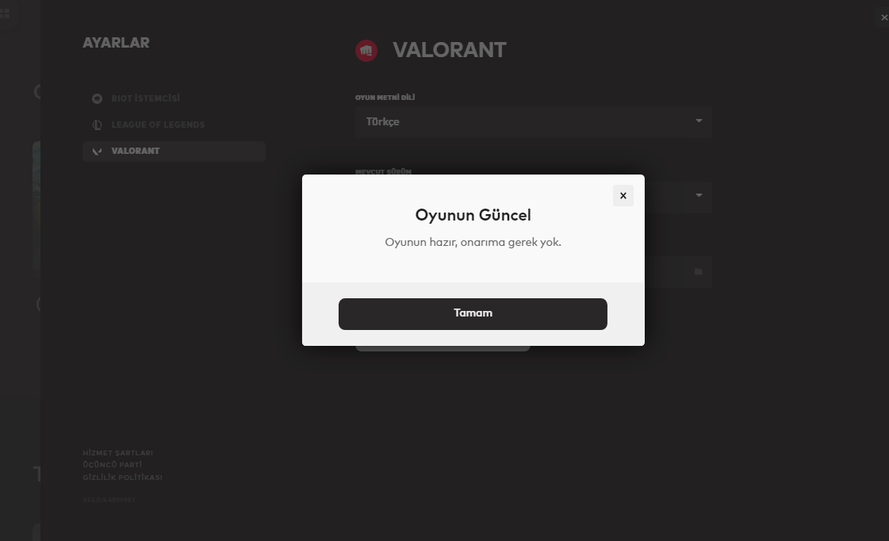The width and height of the screenshot is (889, 541).
Task: Open the Gizlilik Politikası link
Action: coord(122,477)
